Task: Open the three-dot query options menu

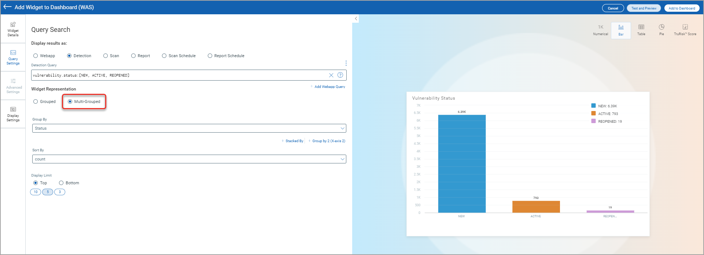Action: pyautogui.click(x=346, y=63)
